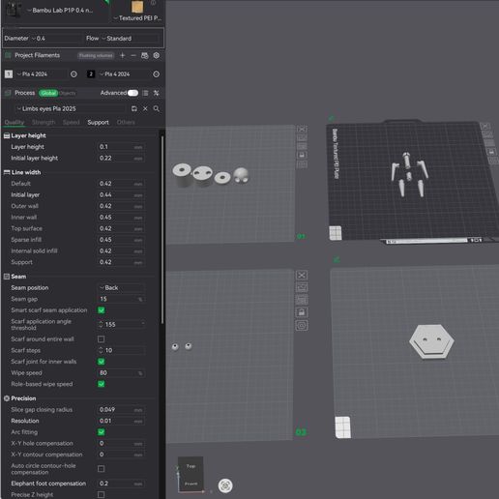499x499 pixels.
Task: Enable Scarf around entire wall checkbox
Action: coord(101,339)
